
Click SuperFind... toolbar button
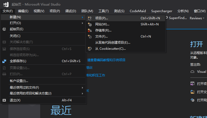tap(176, 18)
